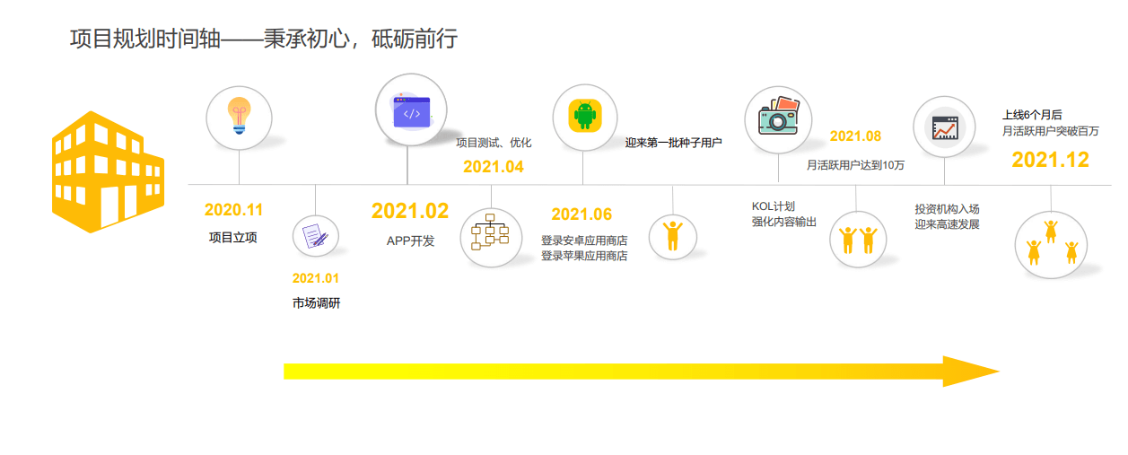Click the 投资机构入场 text
Image resolution: width=1128 pixels, height=455 pixels.
[x=948, y=209]
